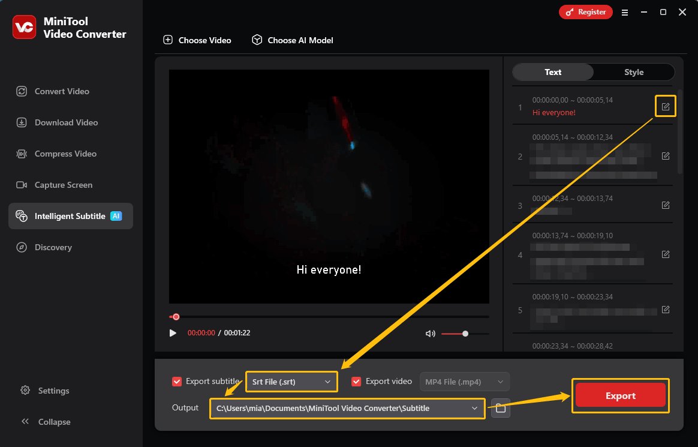Open output folder browser icon
The height and width of the screenshot is (447, 698).
point(501,408)
